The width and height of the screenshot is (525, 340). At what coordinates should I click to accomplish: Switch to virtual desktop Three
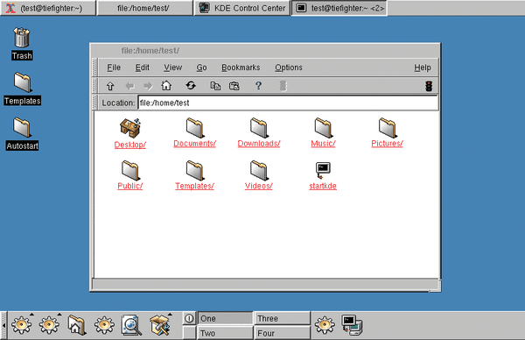click(283, 318)
